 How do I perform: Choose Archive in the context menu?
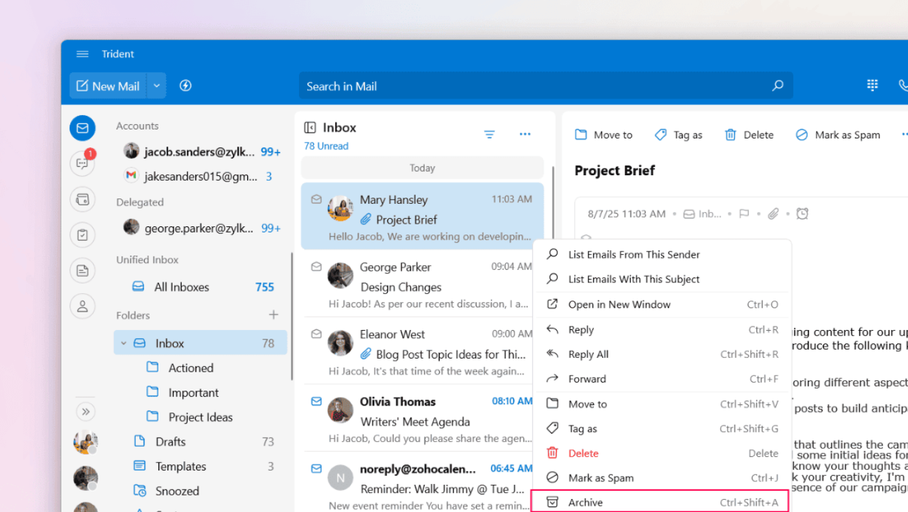pyautogui.click(x=660, y=502)
